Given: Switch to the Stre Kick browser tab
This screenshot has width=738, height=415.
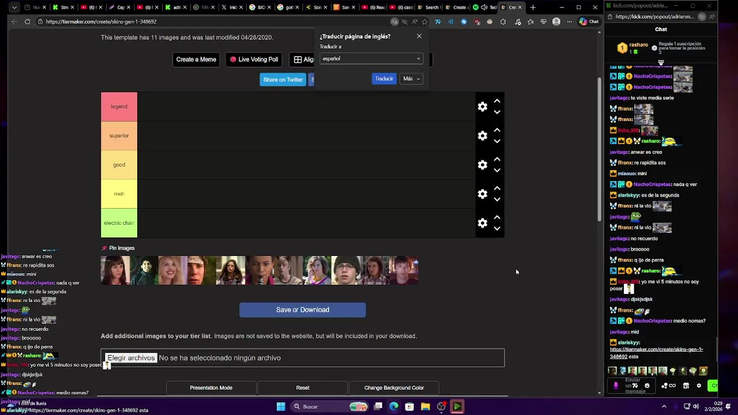Looking at the screenshot, I should pyautogui.click(x=63, y=7).
